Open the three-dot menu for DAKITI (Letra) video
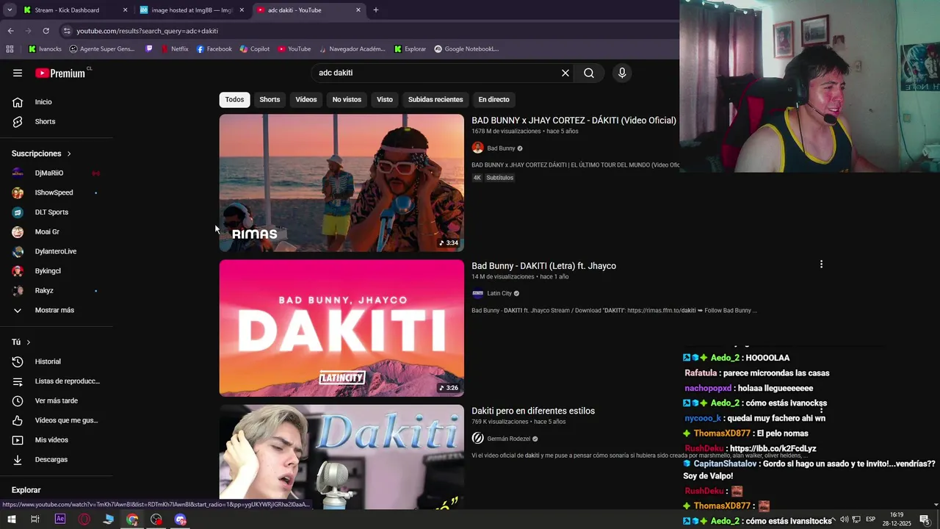 (821, 264)
